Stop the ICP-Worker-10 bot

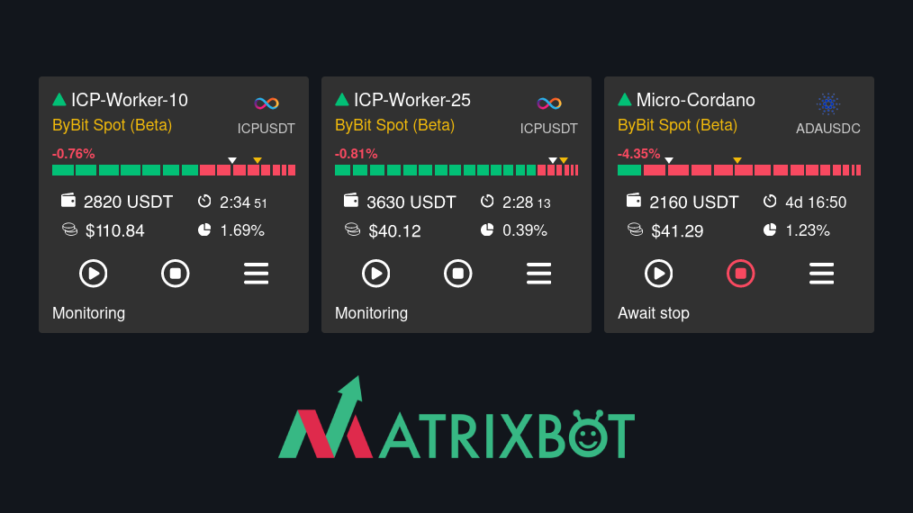point(176,273)
